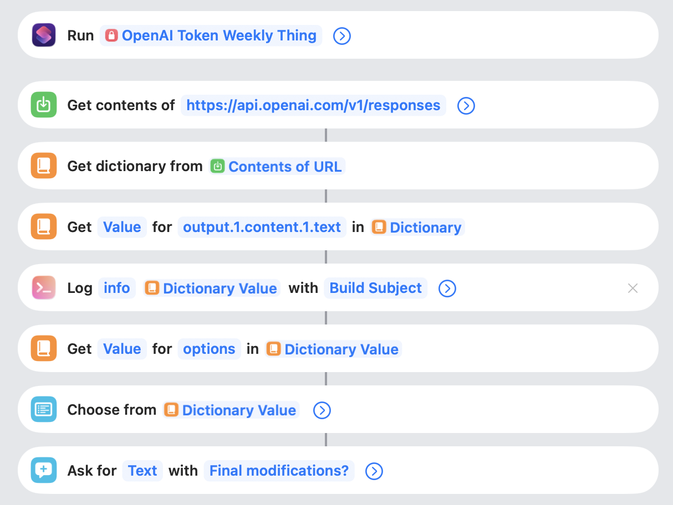Click the Shortcuts app icon in Run action
Image resolution: width=673 pixels, height=505 pixels.
(44, 35)
